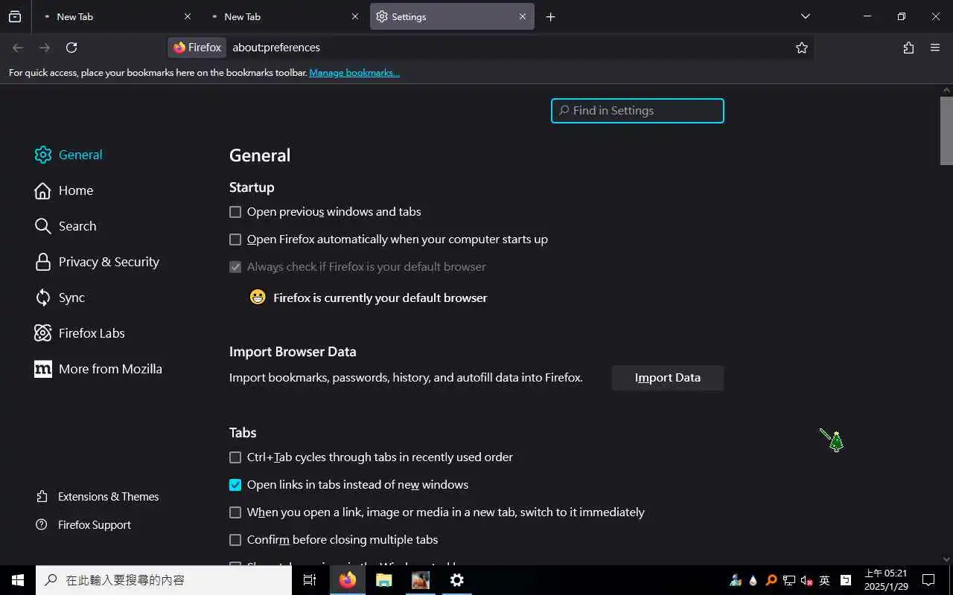Toggle switch to new tab immediately option

point(235,512)
